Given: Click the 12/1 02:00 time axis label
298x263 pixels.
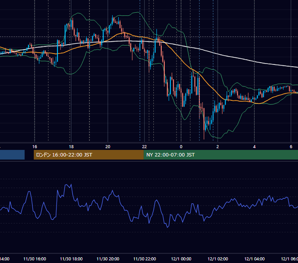Looking at the screenshot, I should [x=218, y=259].
